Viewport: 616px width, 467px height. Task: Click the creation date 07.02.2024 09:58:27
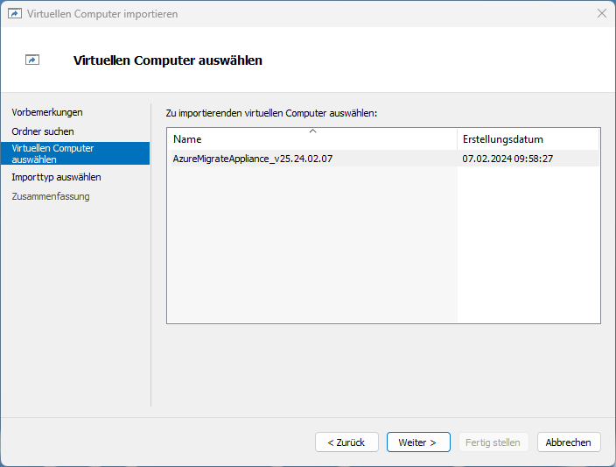point(507,159)
